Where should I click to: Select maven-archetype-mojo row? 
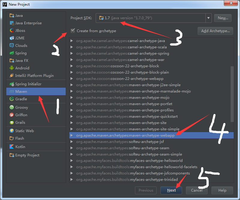click(x=151, y=98)
